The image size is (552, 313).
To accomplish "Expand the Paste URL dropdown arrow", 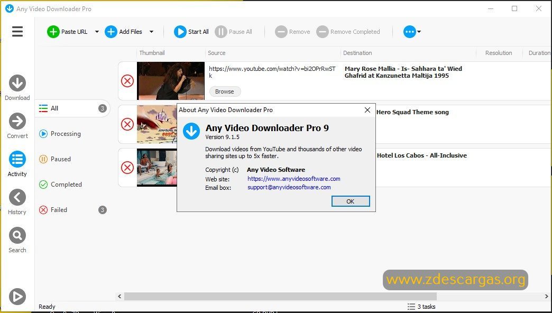I will [x=97, y=32].
